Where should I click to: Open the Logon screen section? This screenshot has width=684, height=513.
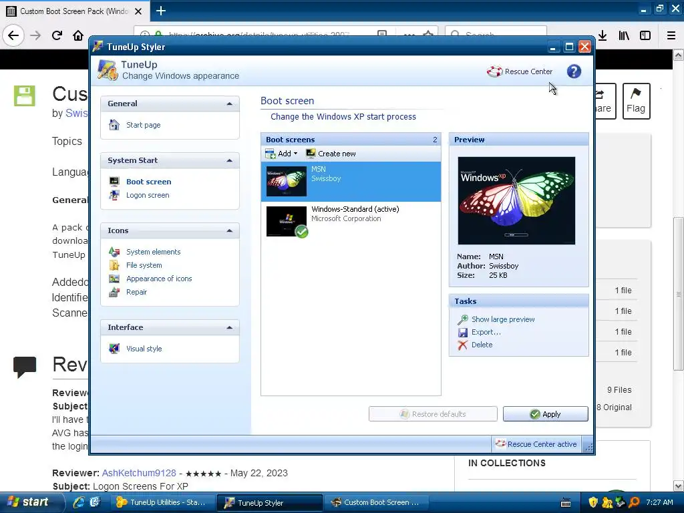[x=148, y=195]
